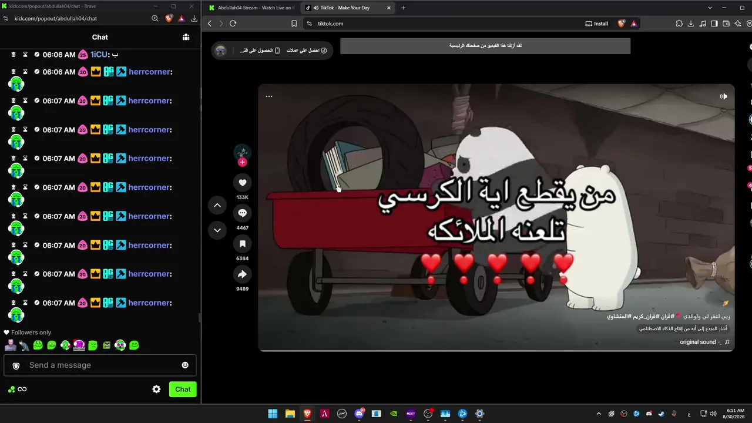Open the chat users list icon
This screenshot has height=423, width=752.
[186, 37]
